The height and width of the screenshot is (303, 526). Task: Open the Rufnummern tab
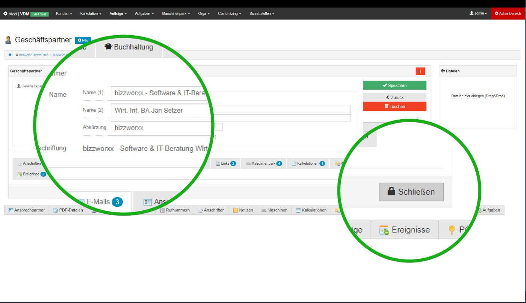click(175, 210)
